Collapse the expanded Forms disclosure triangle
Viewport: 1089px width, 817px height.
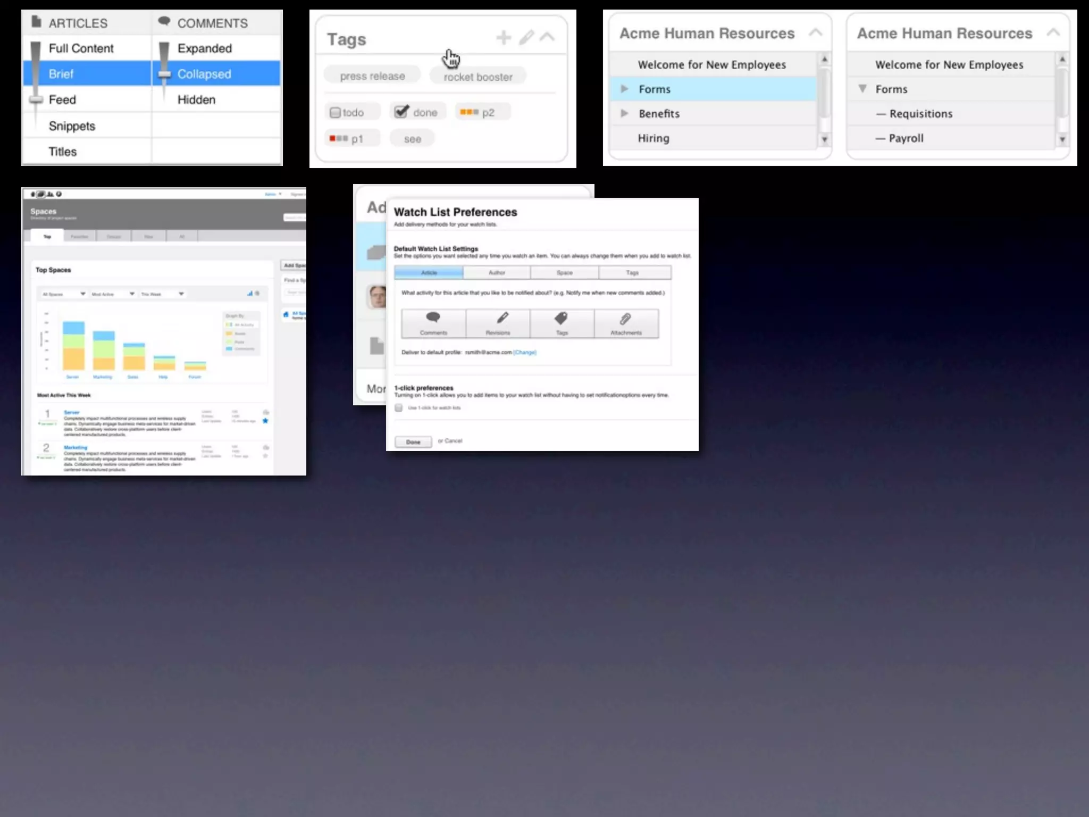coord(862,89)
